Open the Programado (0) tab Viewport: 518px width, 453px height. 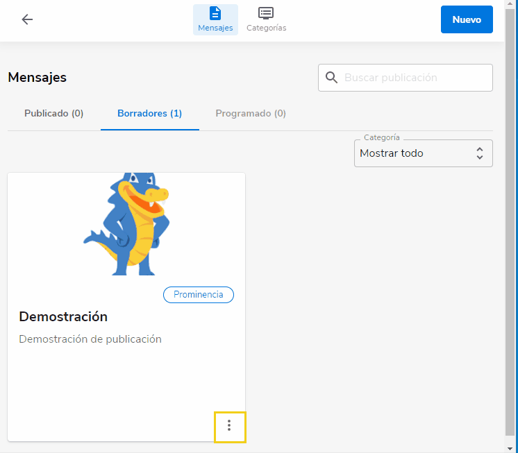click(251, 114)
